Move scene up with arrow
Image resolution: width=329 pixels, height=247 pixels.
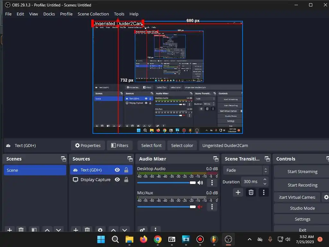point(47,230)
